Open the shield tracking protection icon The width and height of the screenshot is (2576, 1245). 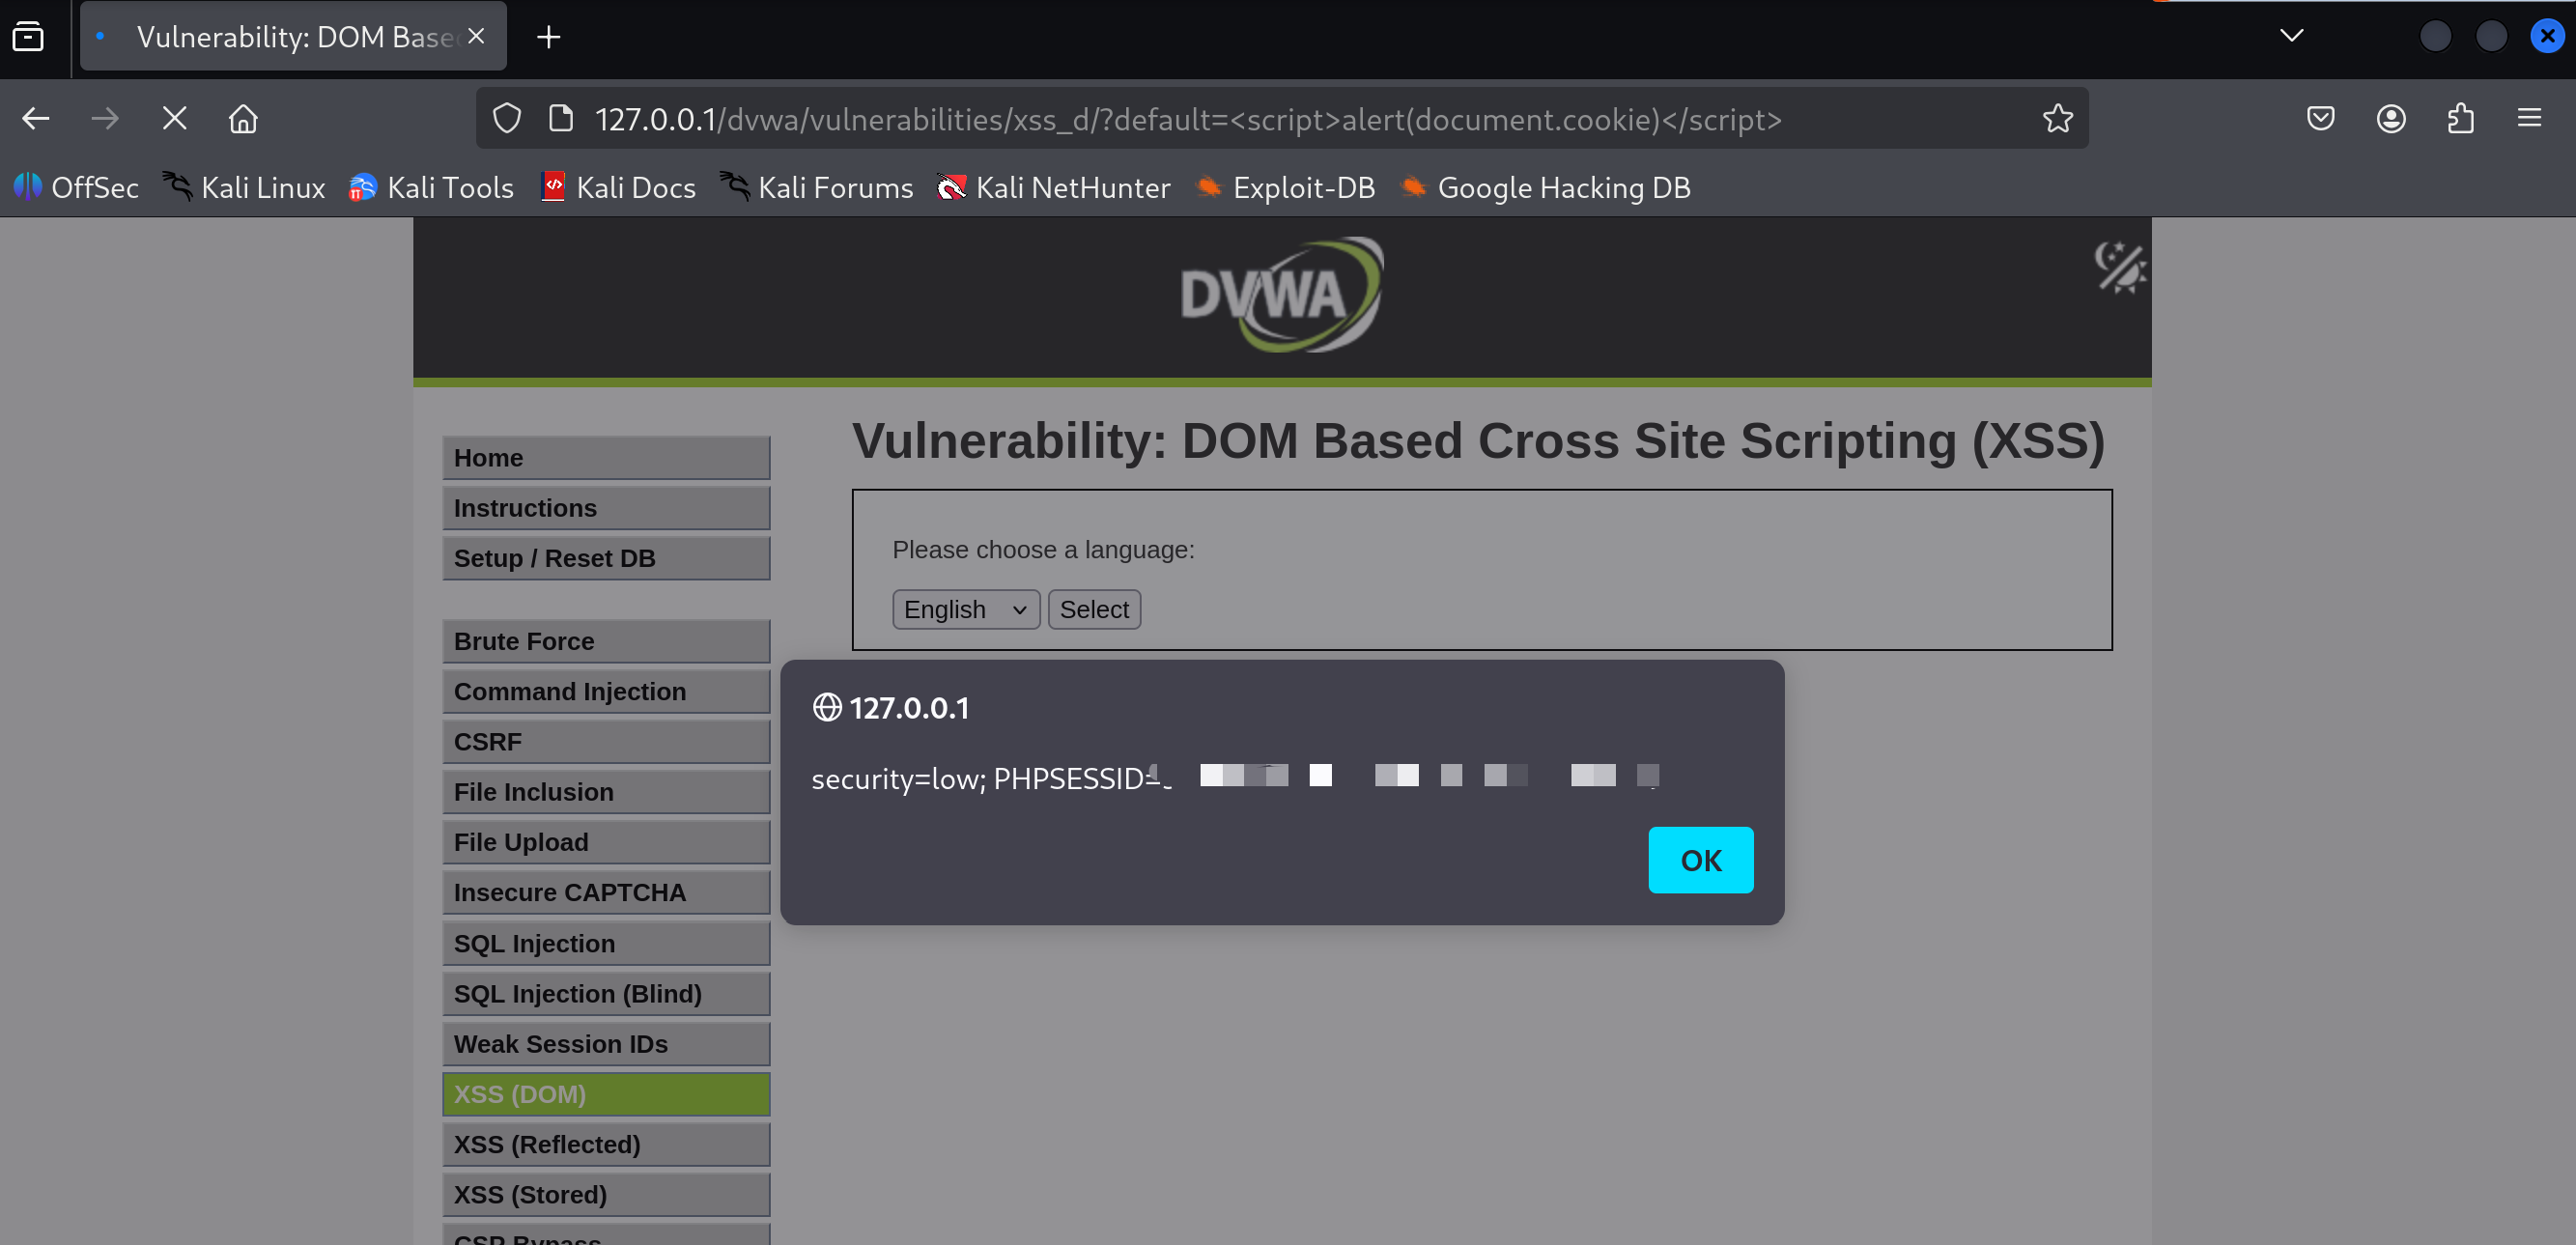[507, 119]
